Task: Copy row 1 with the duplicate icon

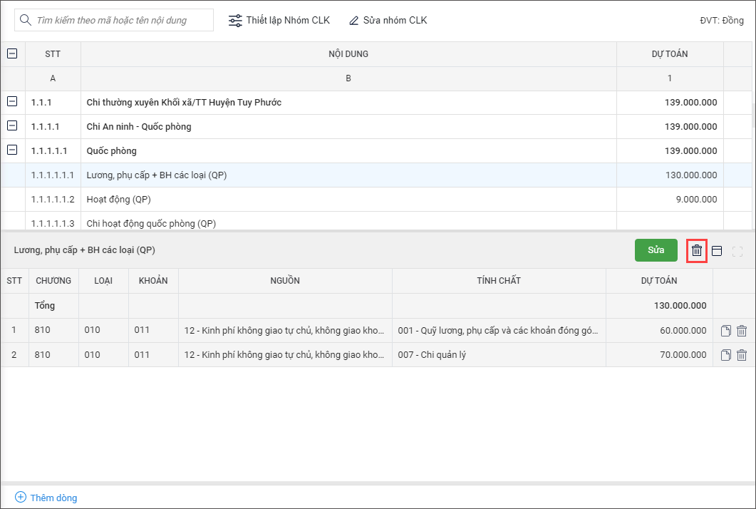Action: click(726, 331)
